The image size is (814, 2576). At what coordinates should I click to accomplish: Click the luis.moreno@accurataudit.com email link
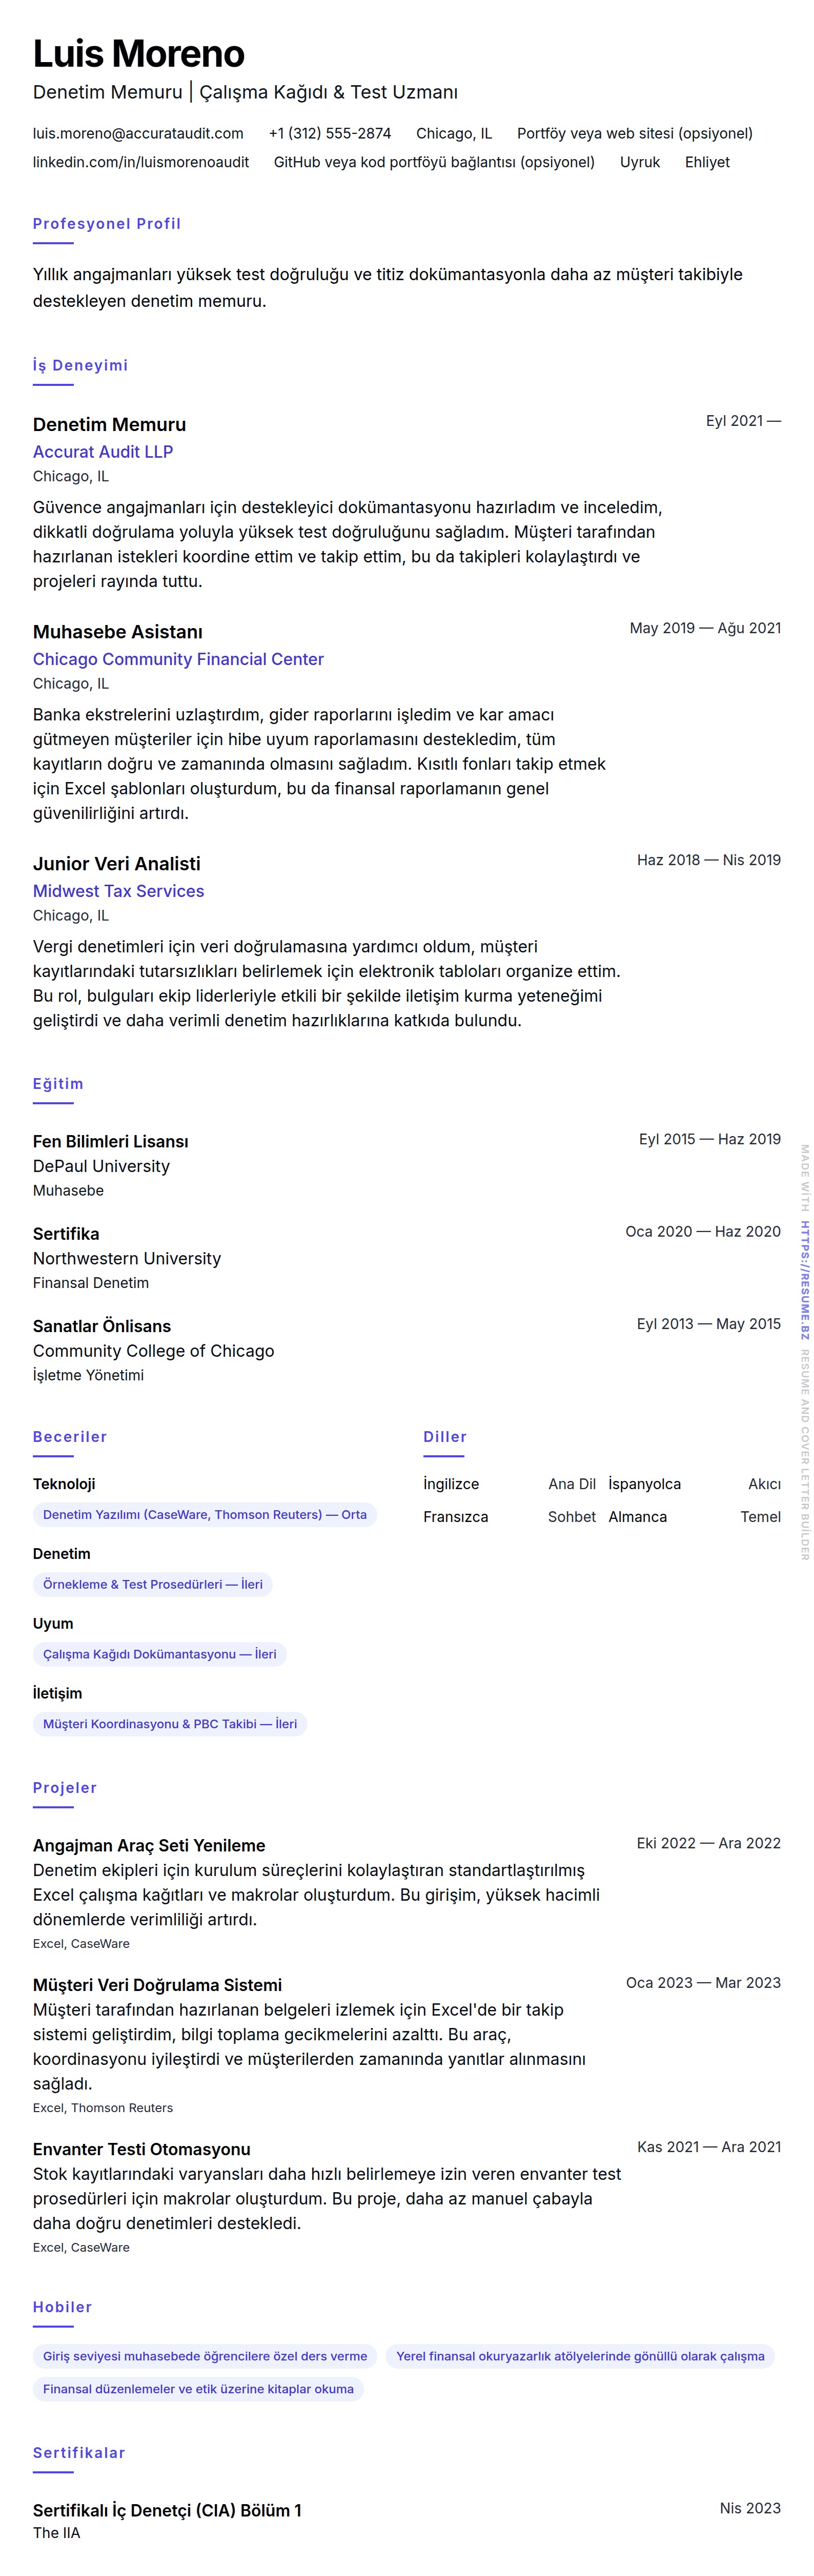pyautogui.click(x=138, y=134)
